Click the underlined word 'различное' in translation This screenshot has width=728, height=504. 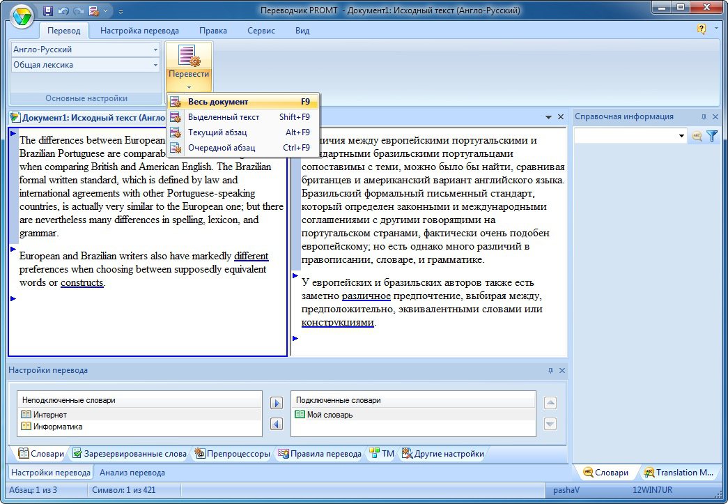click(366, 296)
